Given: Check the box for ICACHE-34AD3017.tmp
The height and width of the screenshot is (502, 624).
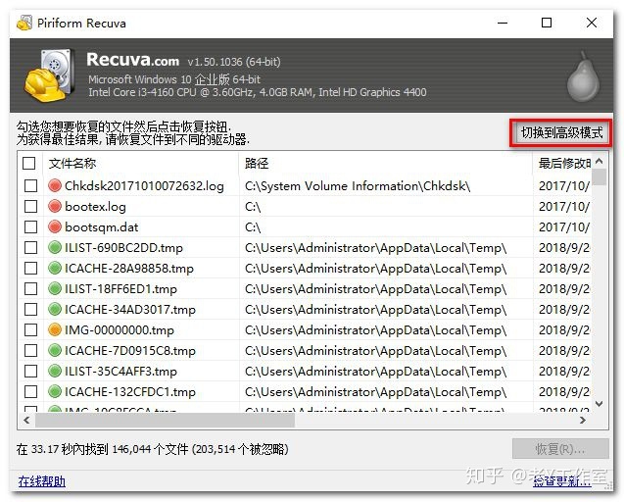Looking at the screenshot, I should tap(30, 309).
